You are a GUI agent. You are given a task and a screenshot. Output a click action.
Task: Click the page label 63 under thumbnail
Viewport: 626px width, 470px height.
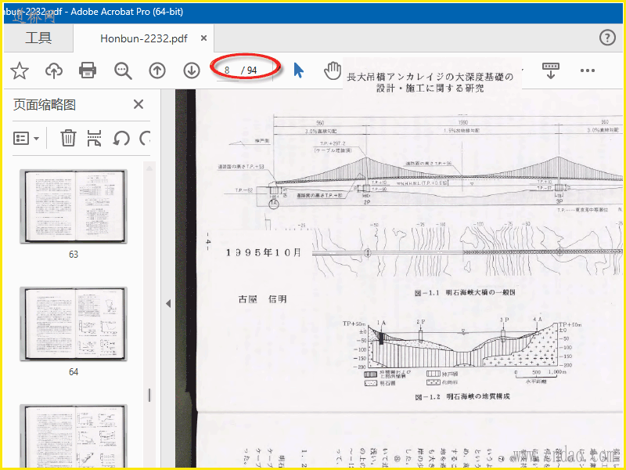pyautogui.click(x=74, y=254)
